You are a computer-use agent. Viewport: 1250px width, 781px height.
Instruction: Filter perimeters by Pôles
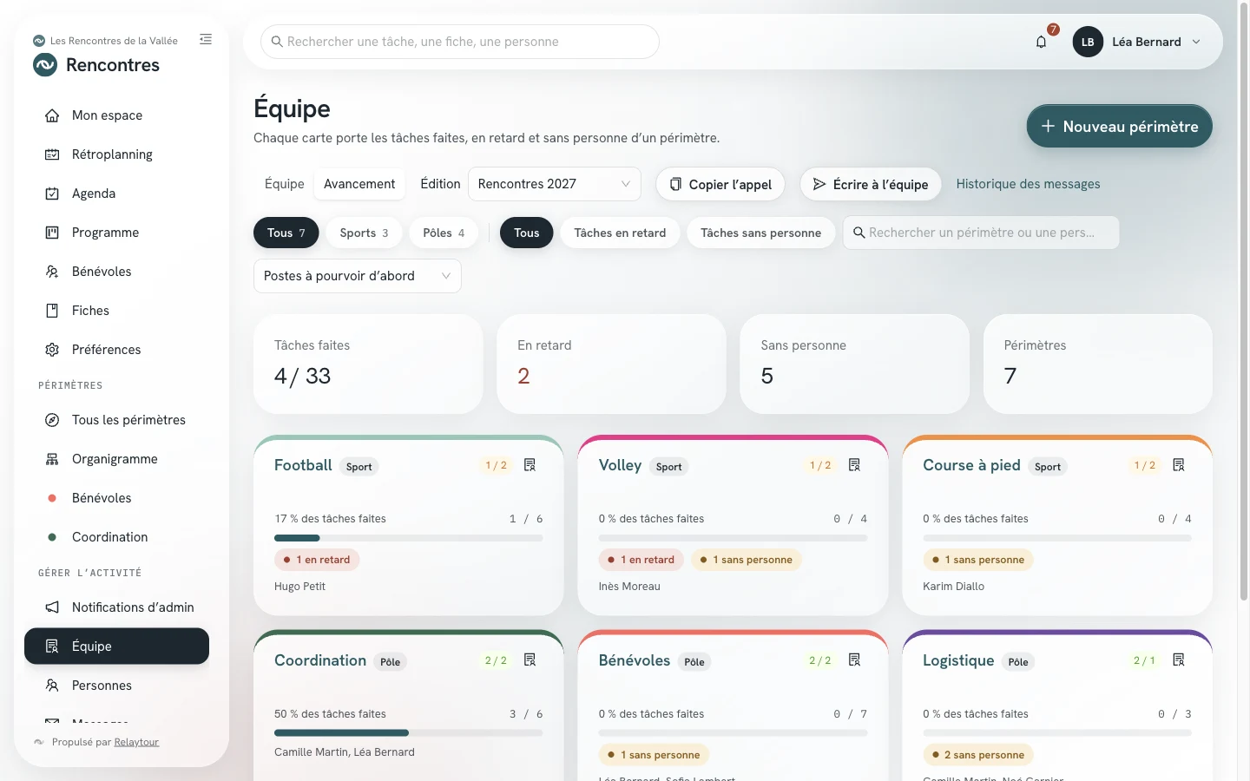444,233
